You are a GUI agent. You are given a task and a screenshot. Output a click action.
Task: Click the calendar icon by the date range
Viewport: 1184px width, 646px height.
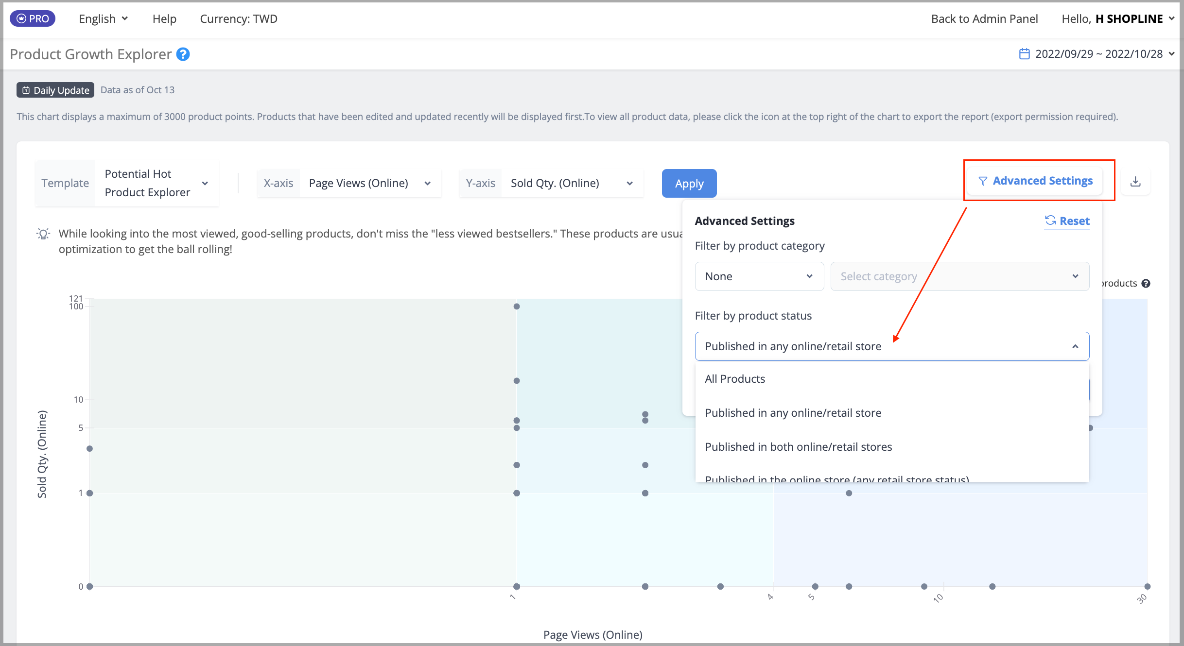1024,54
